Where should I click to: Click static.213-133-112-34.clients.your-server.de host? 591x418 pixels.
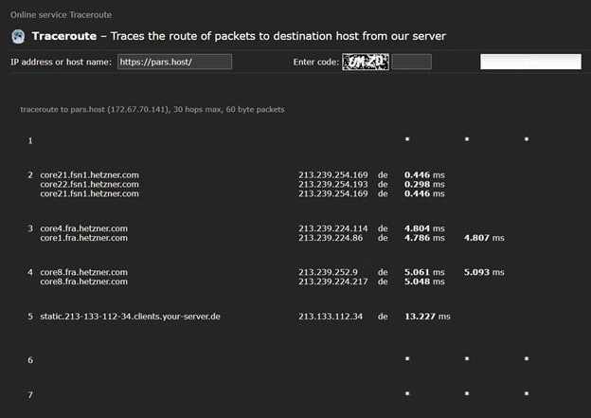point(130,316)
